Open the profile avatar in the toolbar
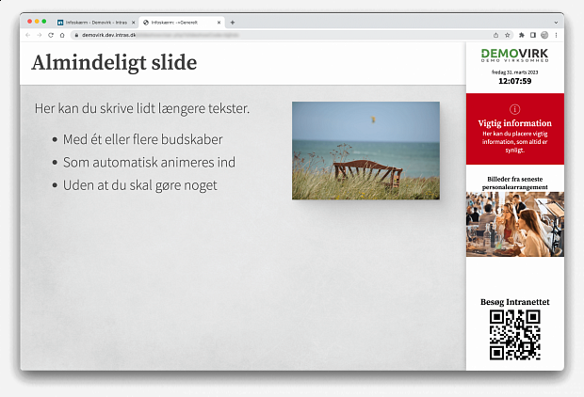The height and width of the screenshot is (397, 584). click(x=544, y=35)
